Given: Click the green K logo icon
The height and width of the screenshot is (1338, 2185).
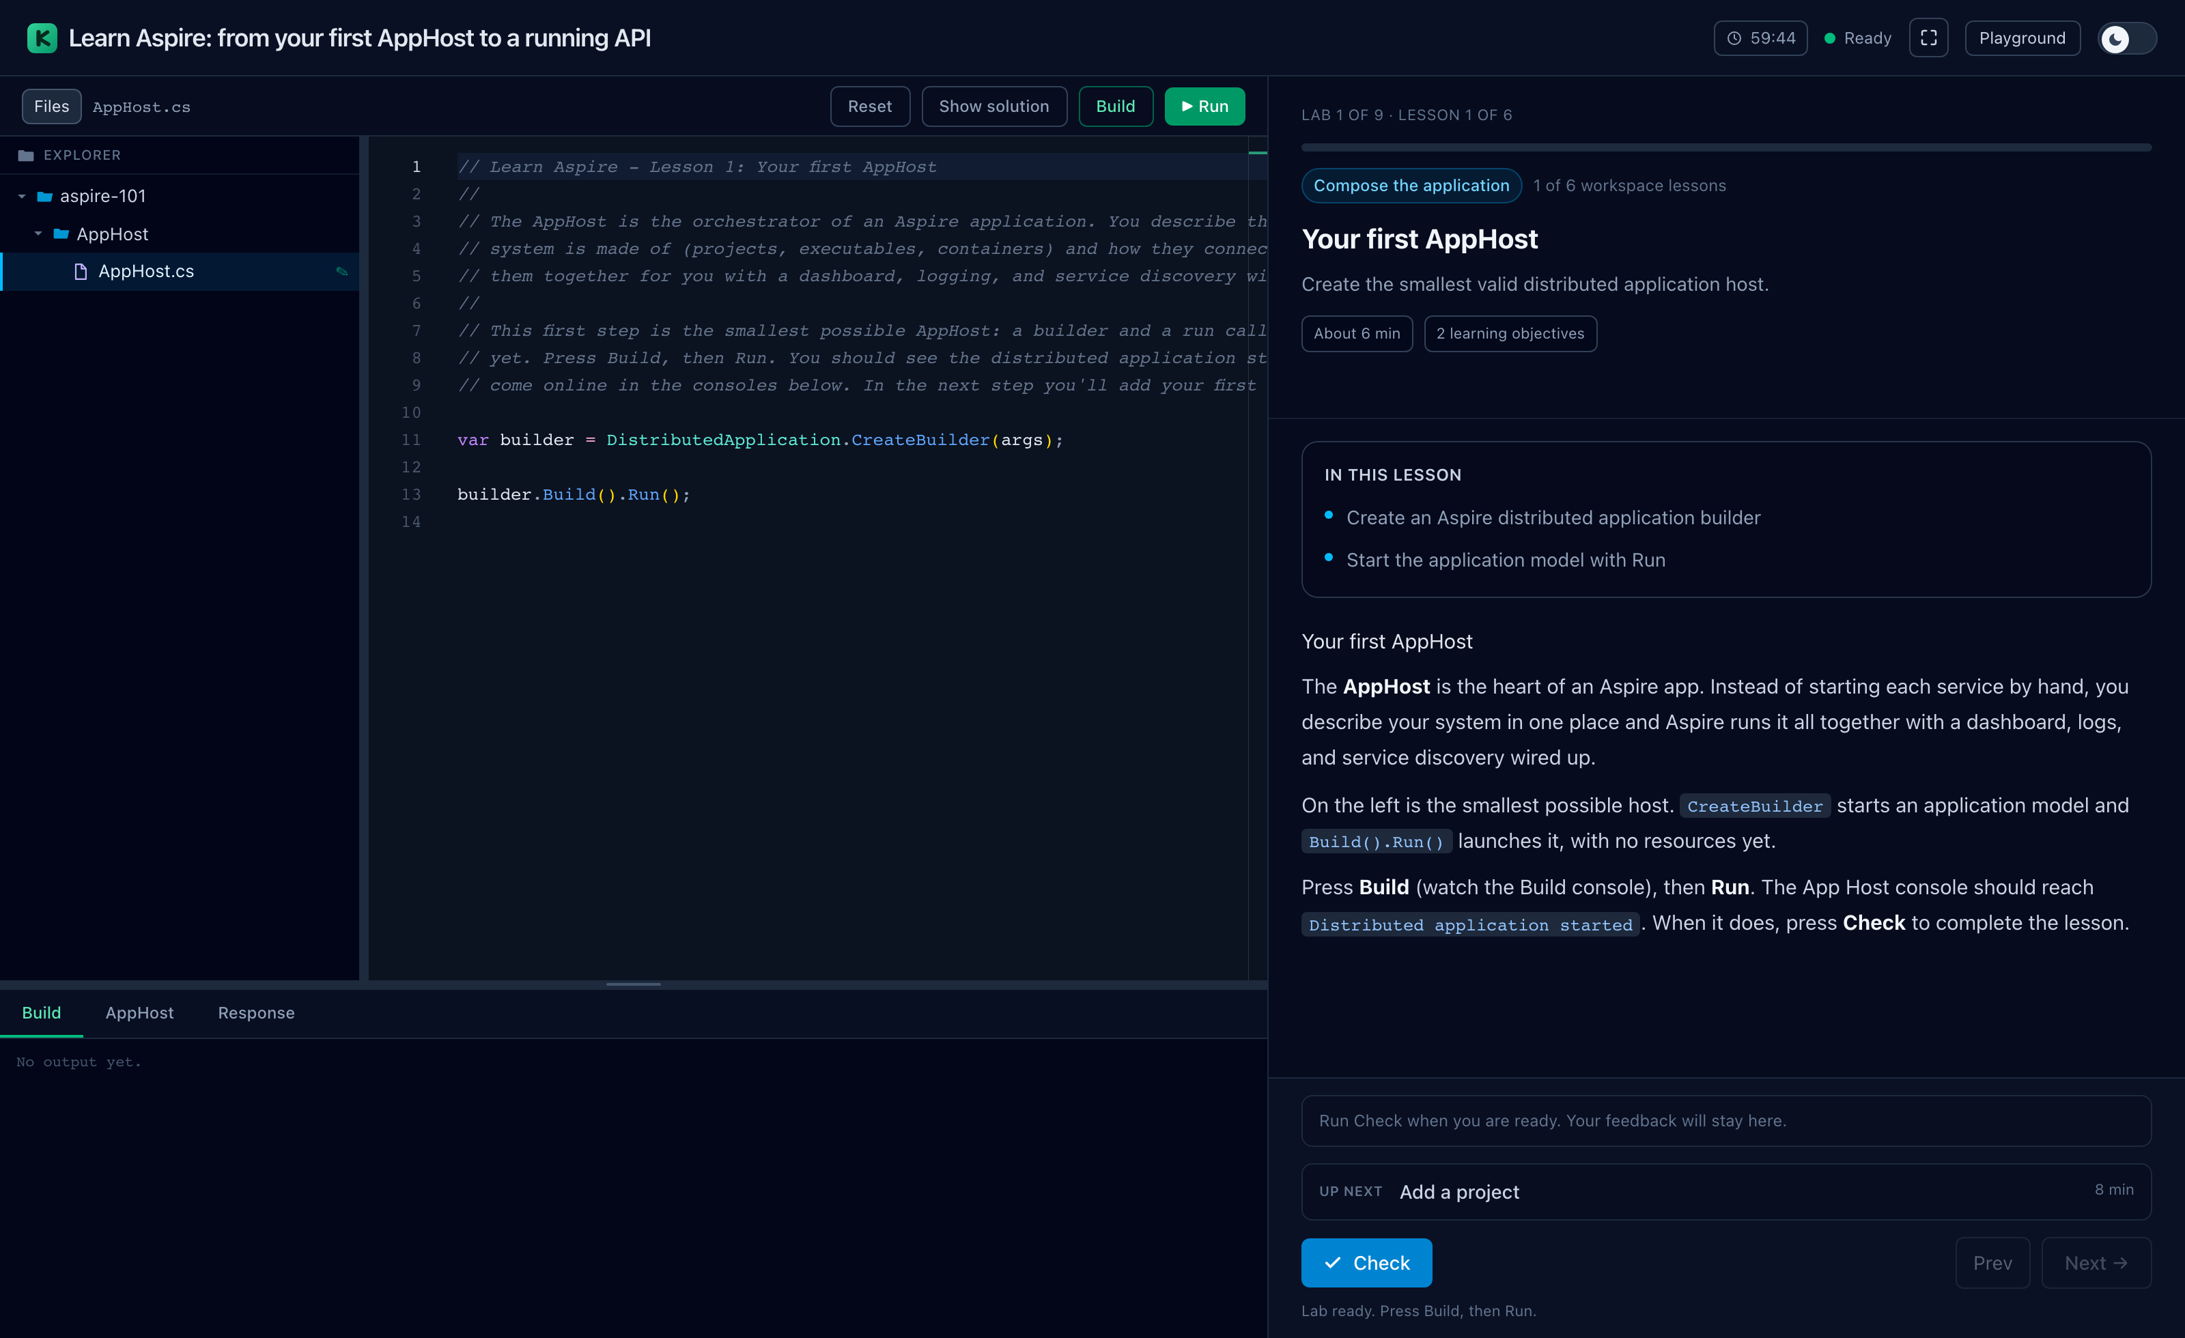Looking at the screenshot, I should pyautogui.click(x=42, y=38).
